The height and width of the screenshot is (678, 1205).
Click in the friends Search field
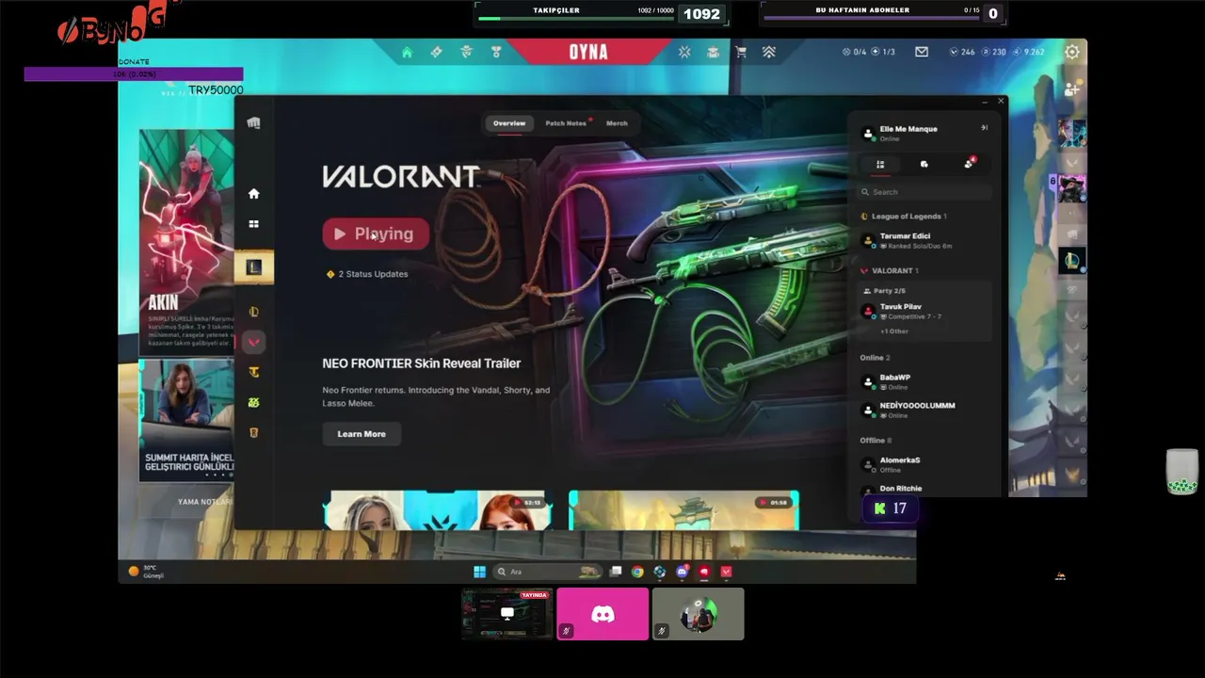point(924,192)
